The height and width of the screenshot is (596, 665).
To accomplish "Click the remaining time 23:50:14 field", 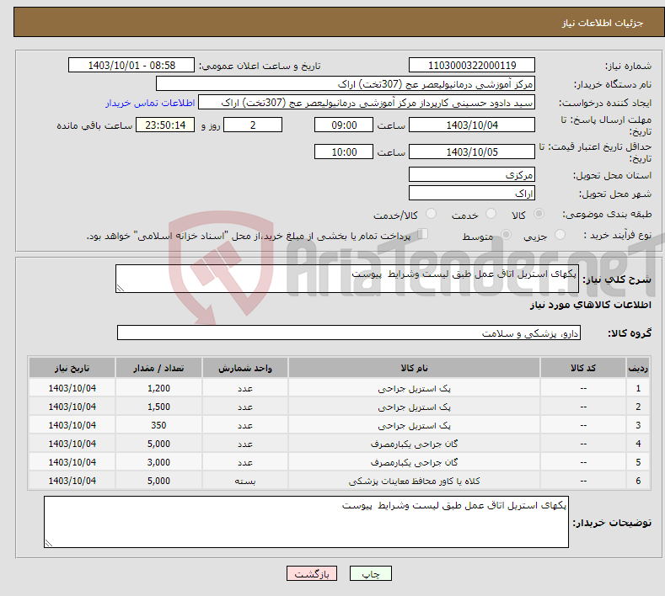I will click(165, 125).
